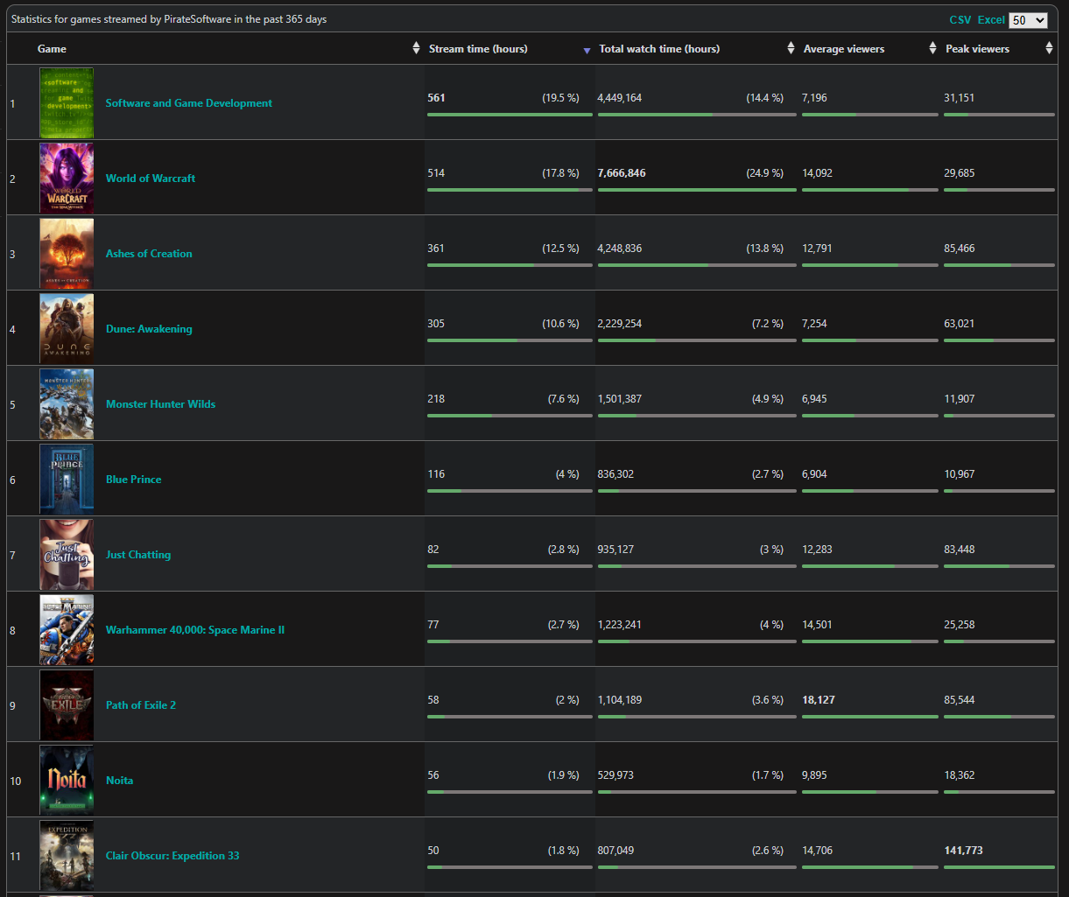Open the Blue Prince link

coord(134,480)
